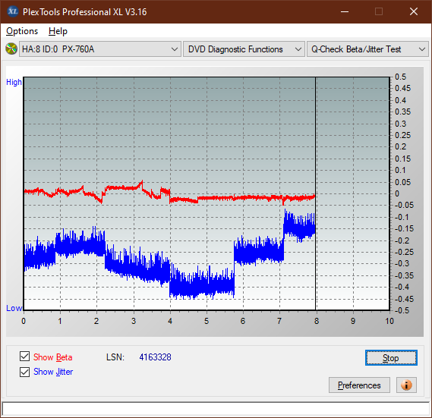Toggle the Show Beta checkbox
The image size is (432, 418).
[x=24, y=357]
